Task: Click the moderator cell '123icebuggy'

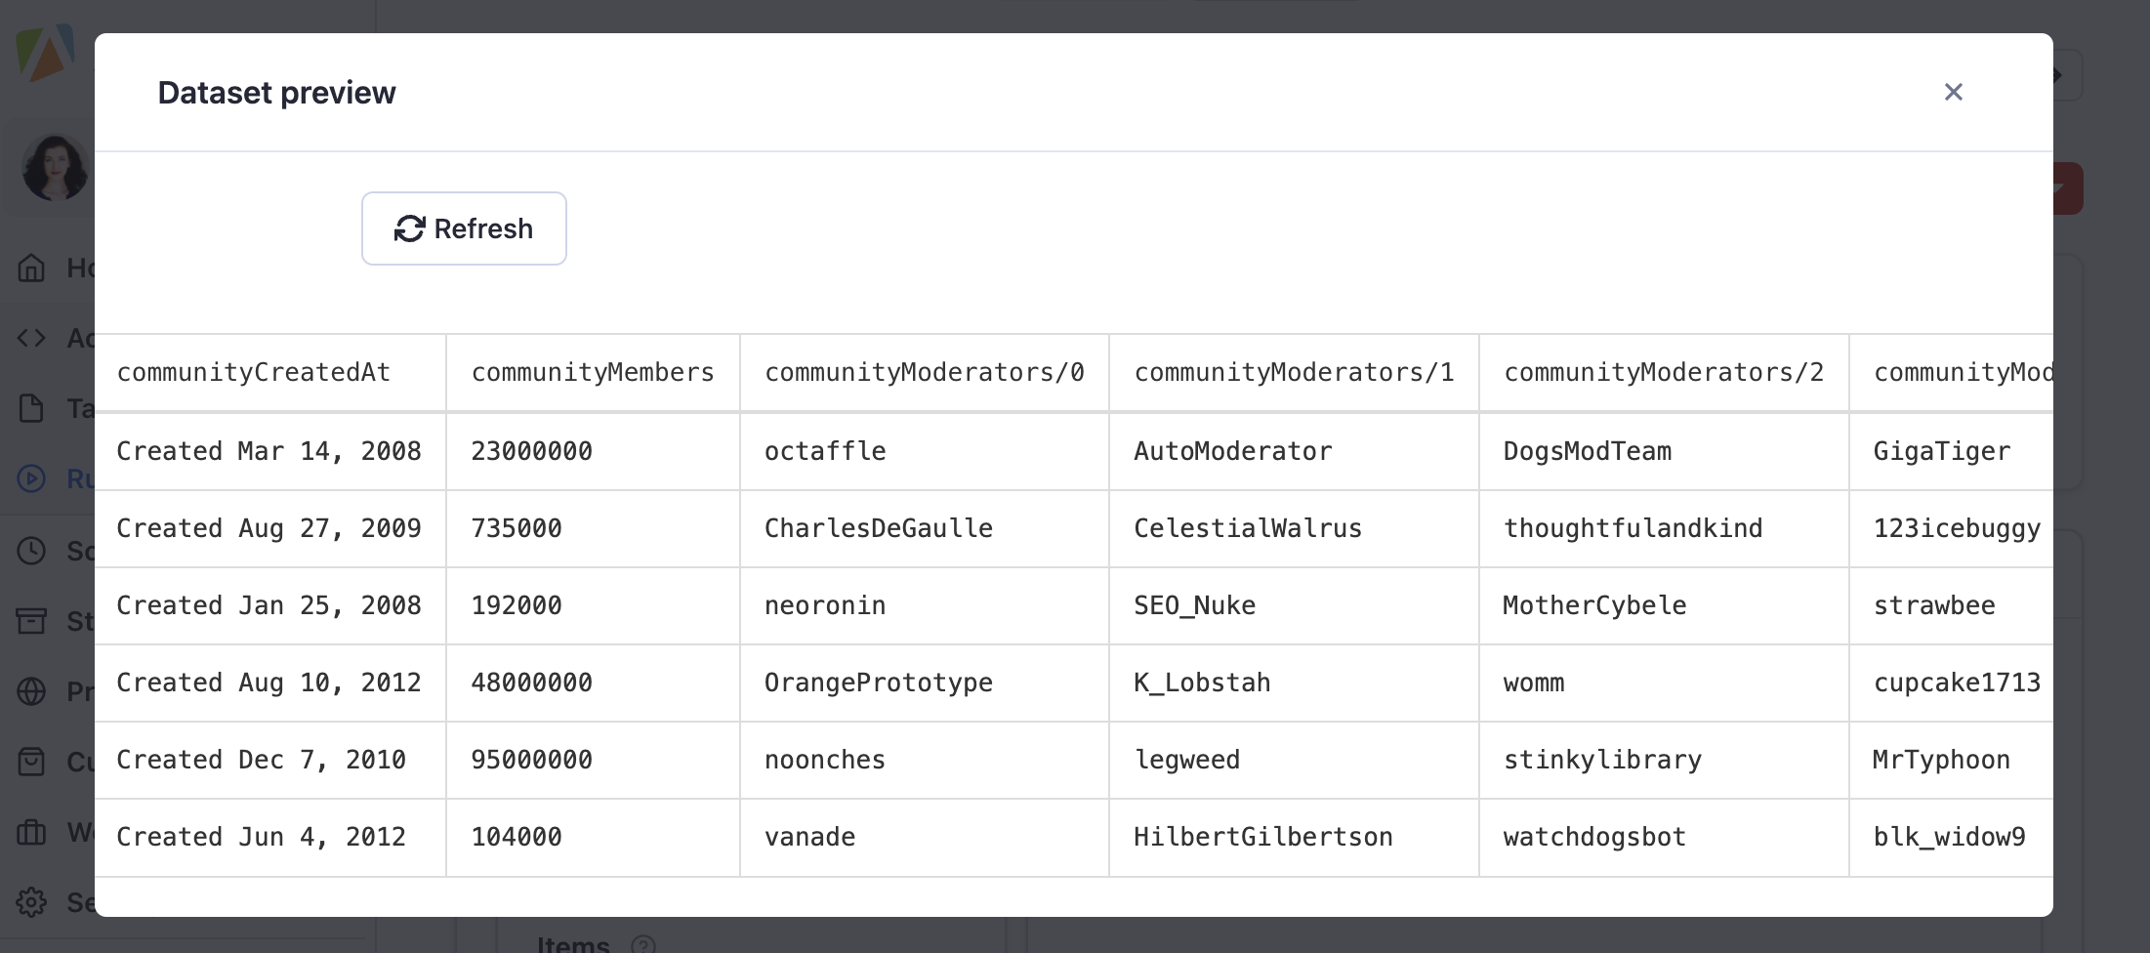Action: [1952, 528]
